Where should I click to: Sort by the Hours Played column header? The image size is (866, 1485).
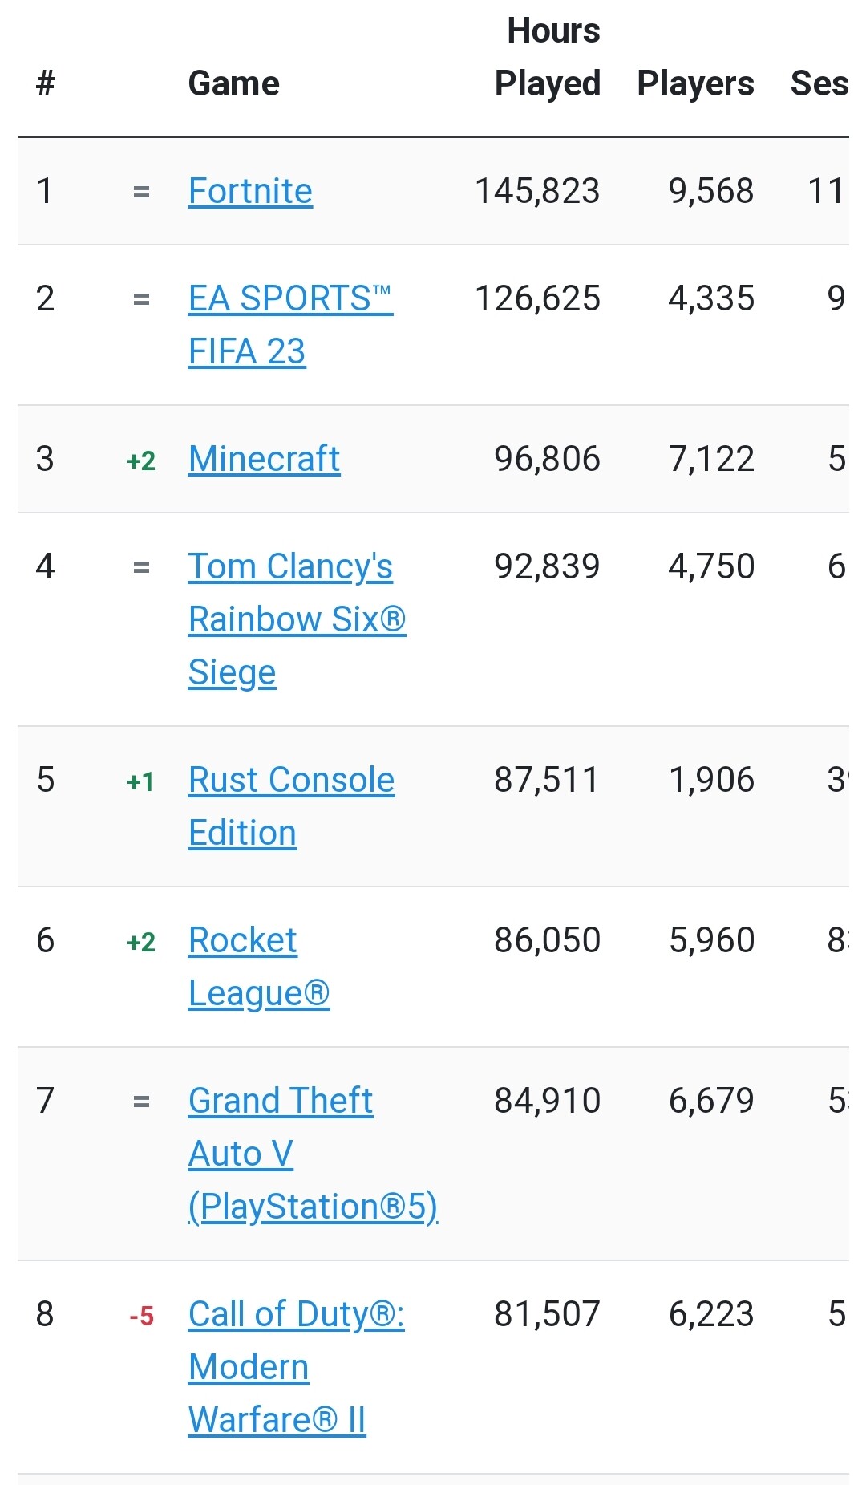pyautogui.click(x=548, y=57)
